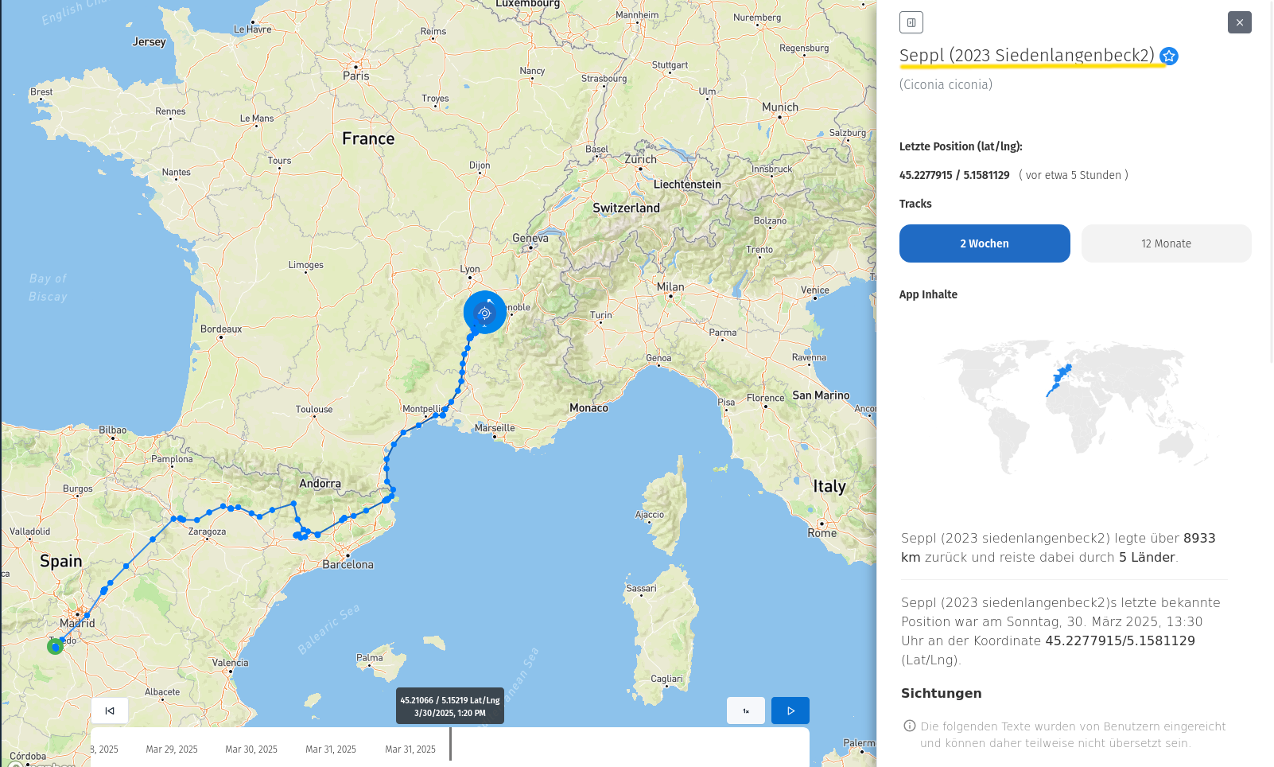
Task: Click Mar 30, 2025 on the timeline
Action: tap(251, 749)
